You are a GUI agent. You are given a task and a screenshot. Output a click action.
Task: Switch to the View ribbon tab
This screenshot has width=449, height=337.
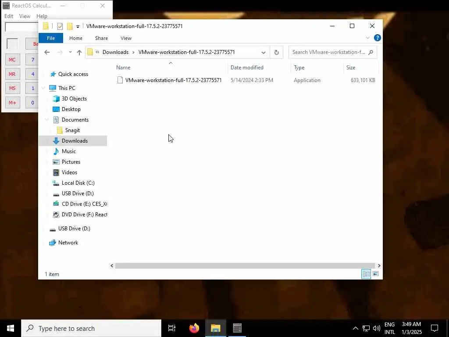[126, 38]
